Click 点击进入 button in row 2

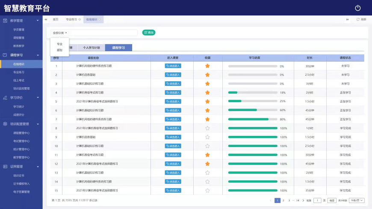click(173, 75)
